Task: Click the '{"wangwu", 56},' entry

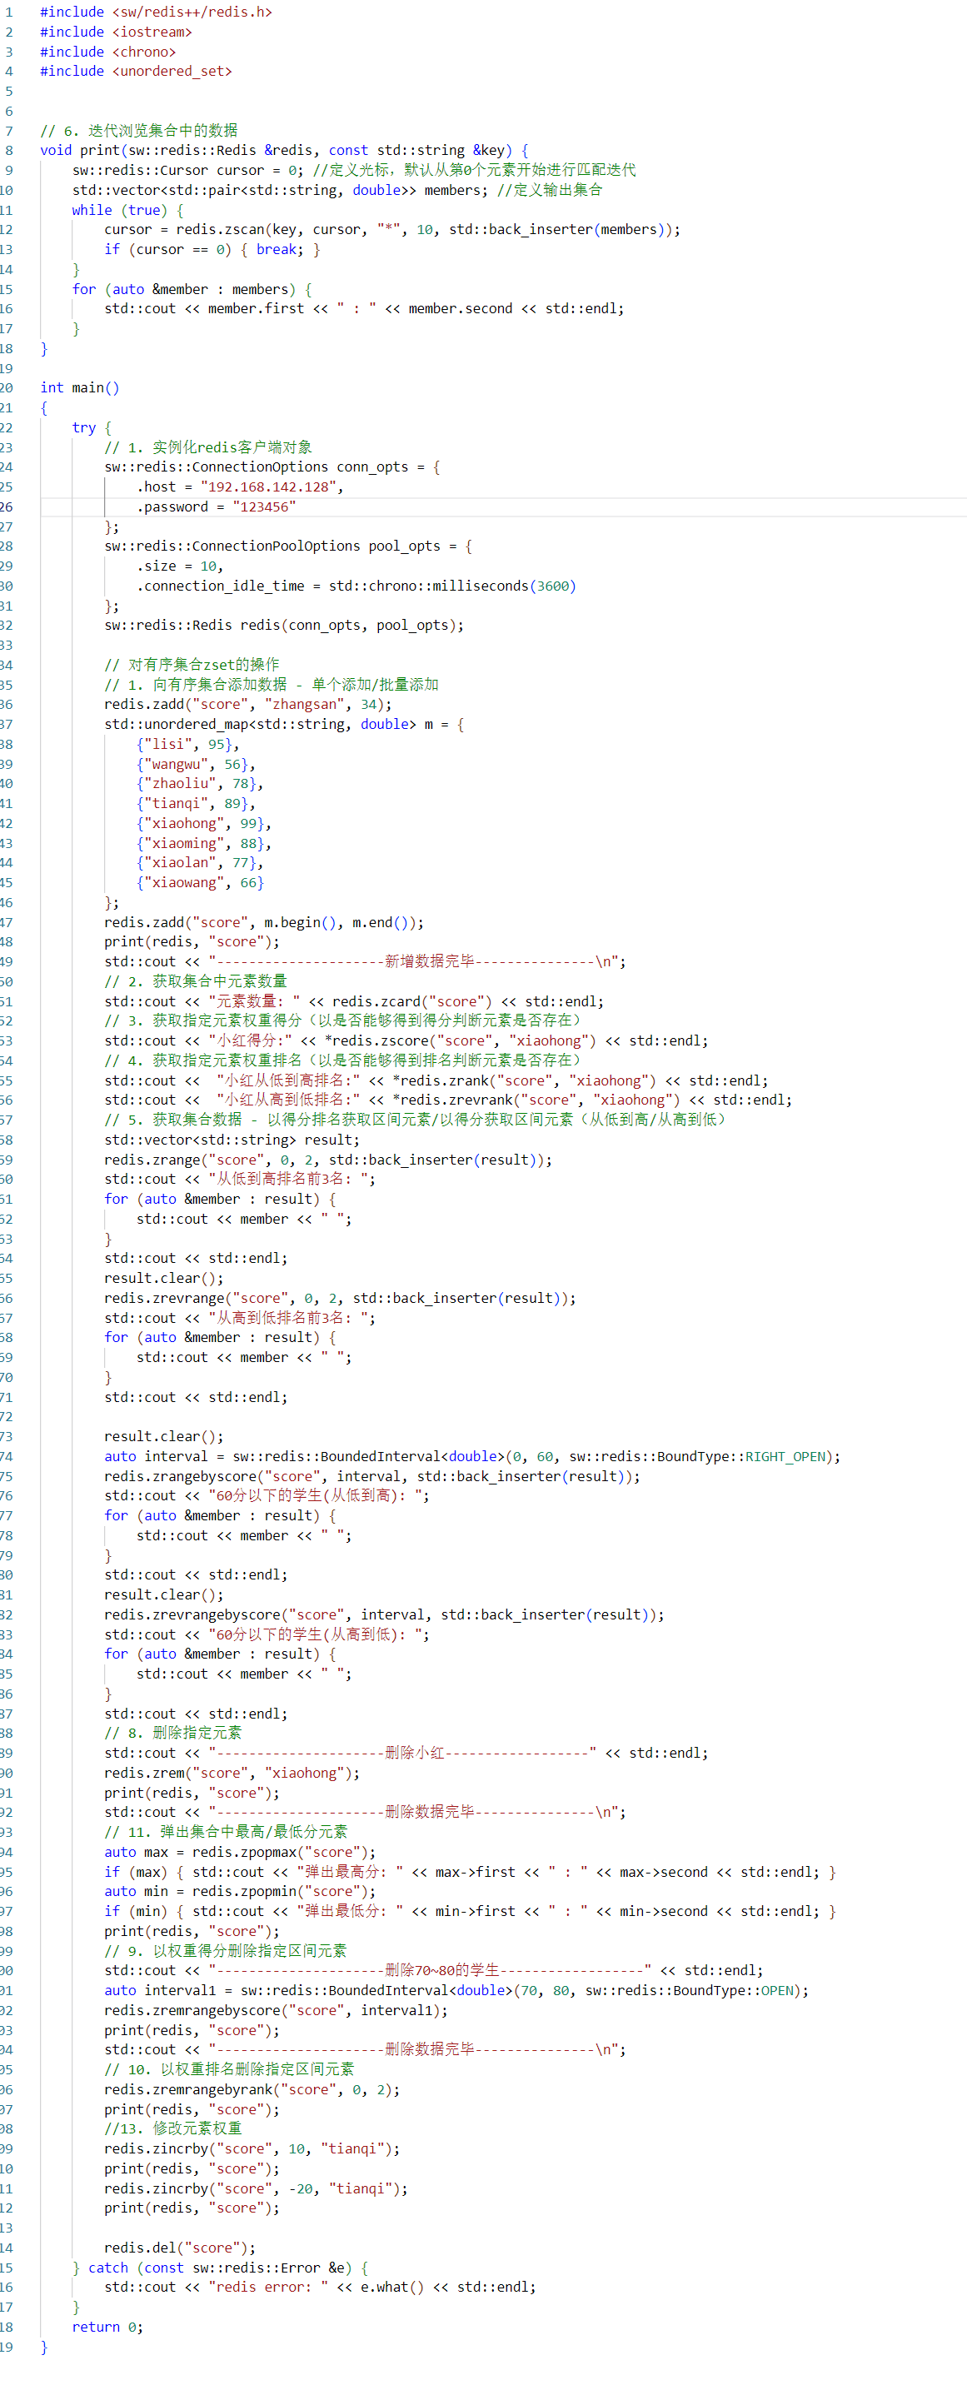Action: pyautogui.click(x=196, y=765)
